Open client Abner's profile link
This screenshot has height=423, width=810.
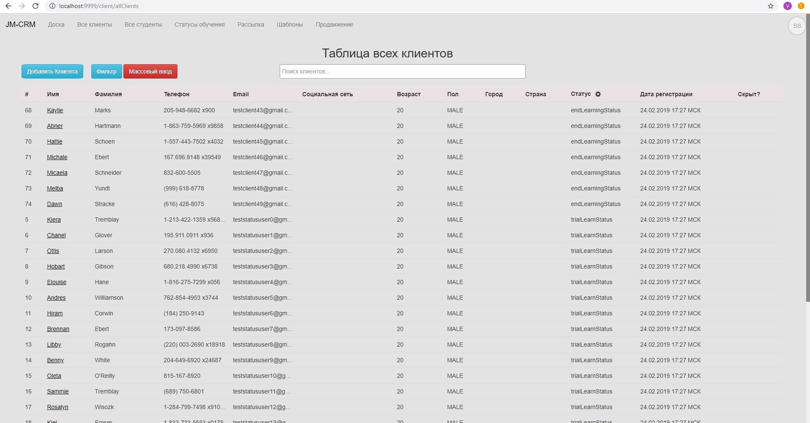click(55, 126)
